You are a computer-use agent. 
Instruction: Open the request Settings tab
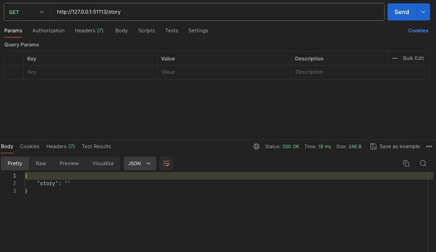pos(198,31)
